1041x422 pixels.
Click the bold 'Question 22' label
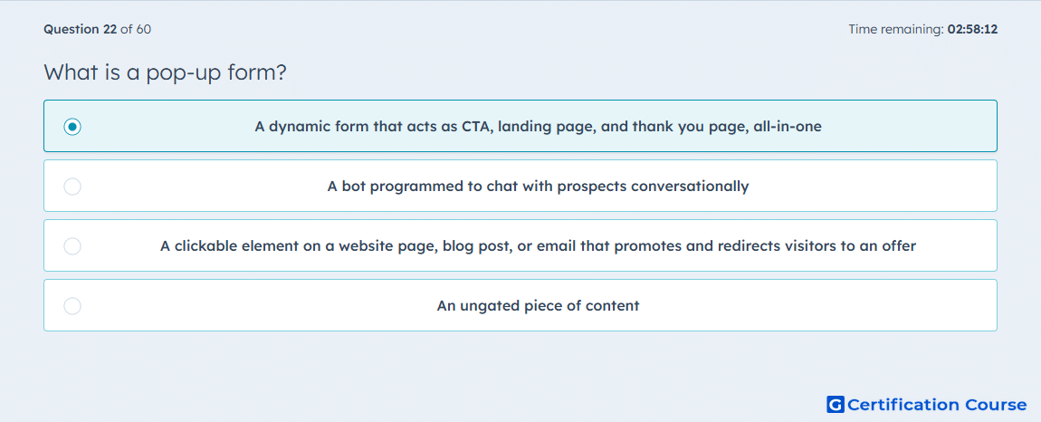[x=81, y=29]
